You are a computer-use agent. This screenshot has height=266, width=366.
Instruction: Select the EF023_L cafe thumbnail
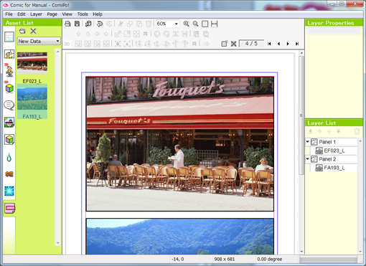32,63
